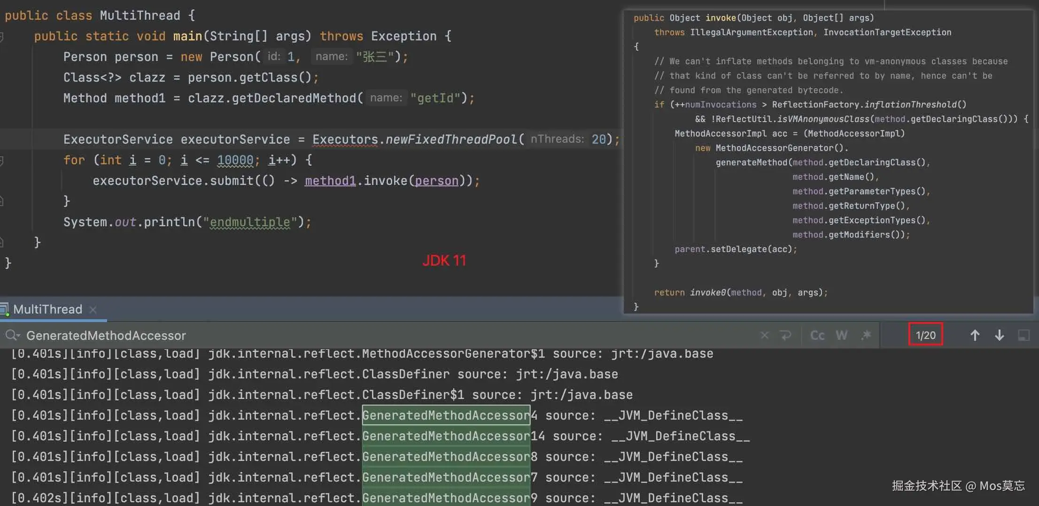The image size is (1039, 506).
Task: Toggle Words (W) option in console search
Action: coord(842,335)
